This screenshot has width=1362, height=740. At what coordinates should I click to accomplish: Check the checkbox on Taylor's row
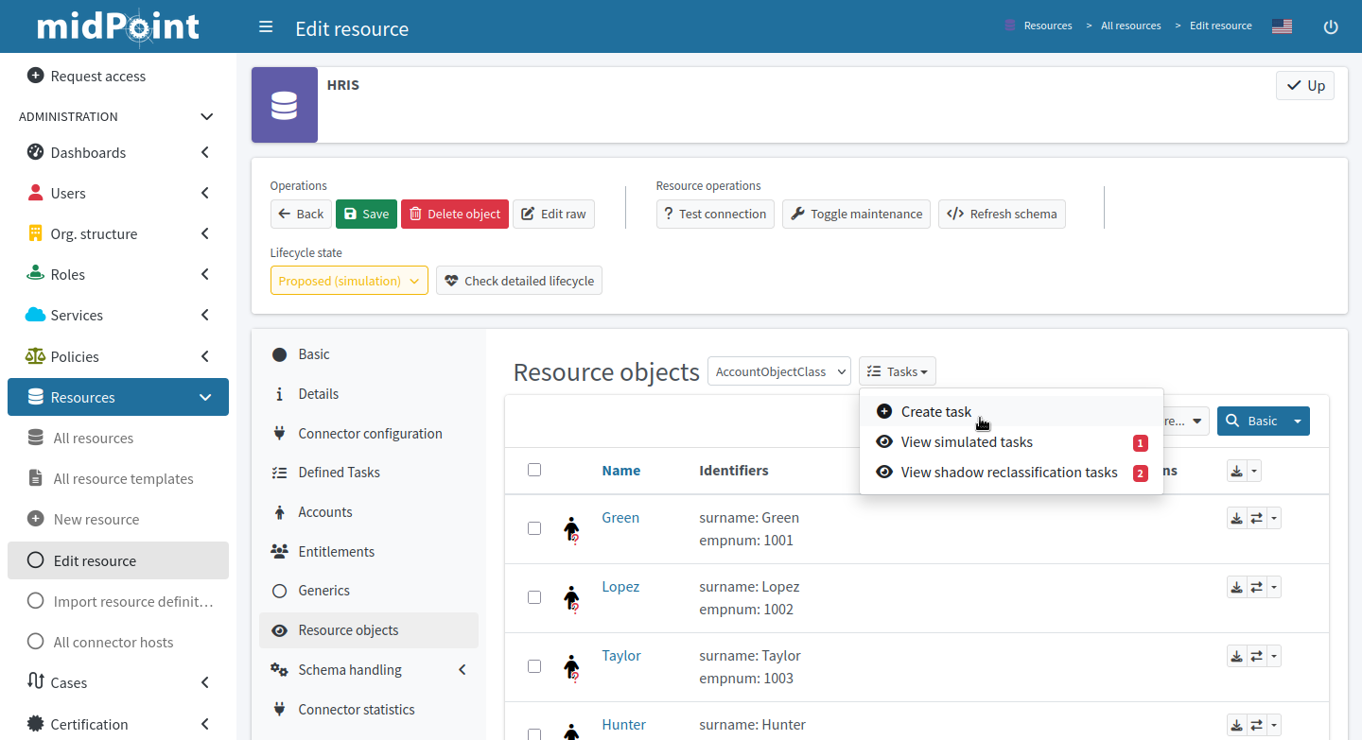534,665
